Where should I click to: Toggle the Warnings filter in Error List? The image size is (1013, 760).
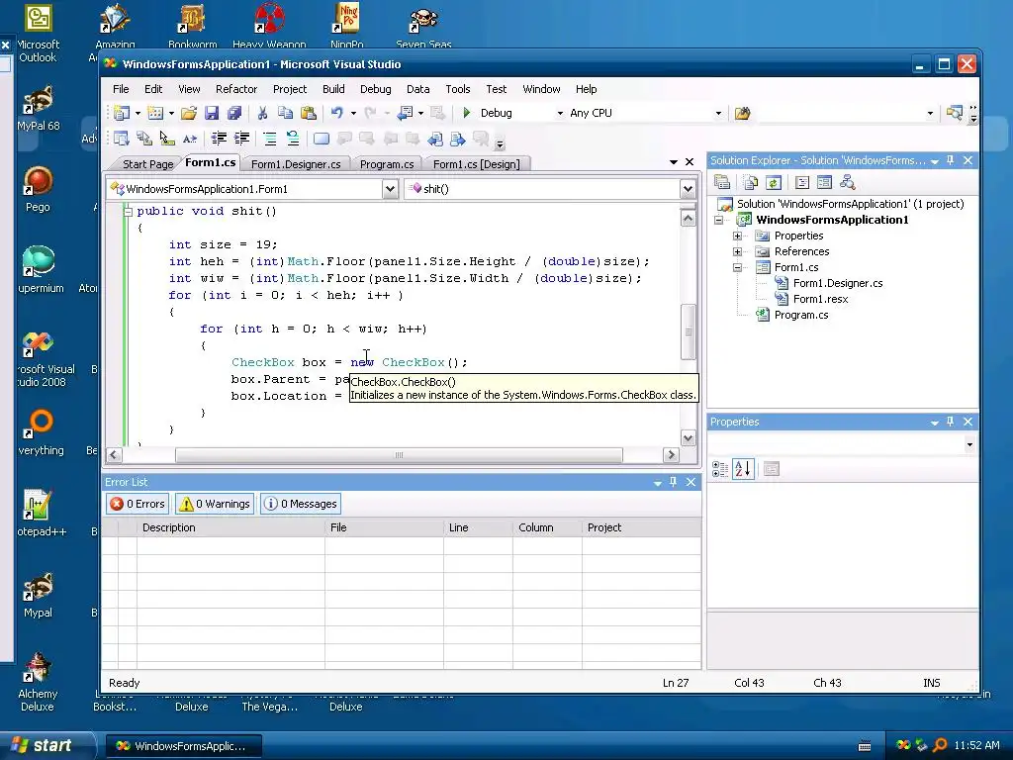pos(215,504)
